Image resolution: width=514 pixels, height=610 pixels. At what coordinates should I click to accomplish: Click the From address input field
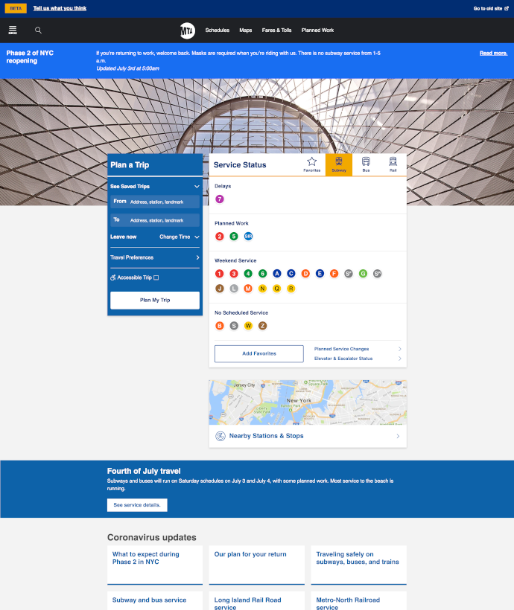pyautogui.click(x=163, y=202)
